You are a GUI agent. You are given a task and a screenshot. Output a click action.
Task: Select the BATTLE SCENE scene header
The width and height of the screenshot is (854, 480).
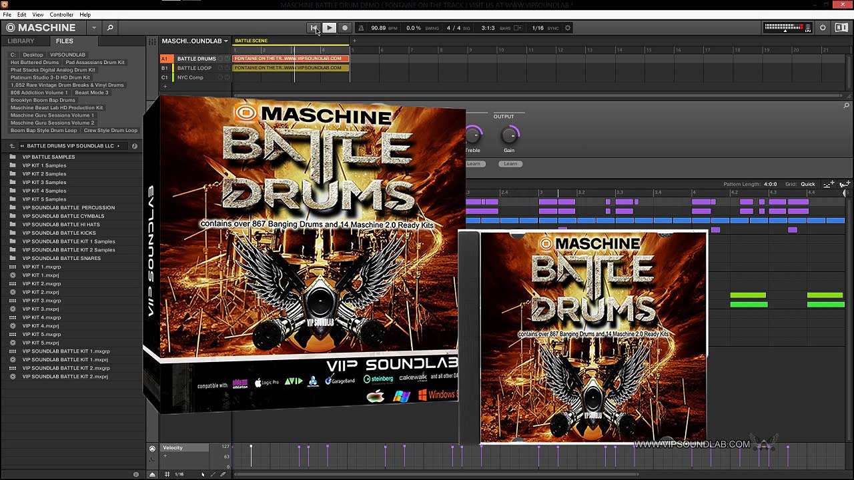pos(290,41)
